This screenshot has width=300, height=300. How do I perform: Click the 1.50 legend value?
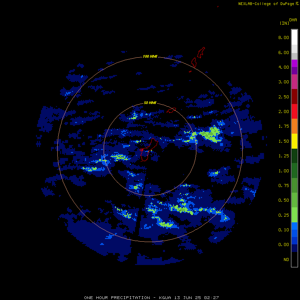pyautogui.click(x=284, y=141)
